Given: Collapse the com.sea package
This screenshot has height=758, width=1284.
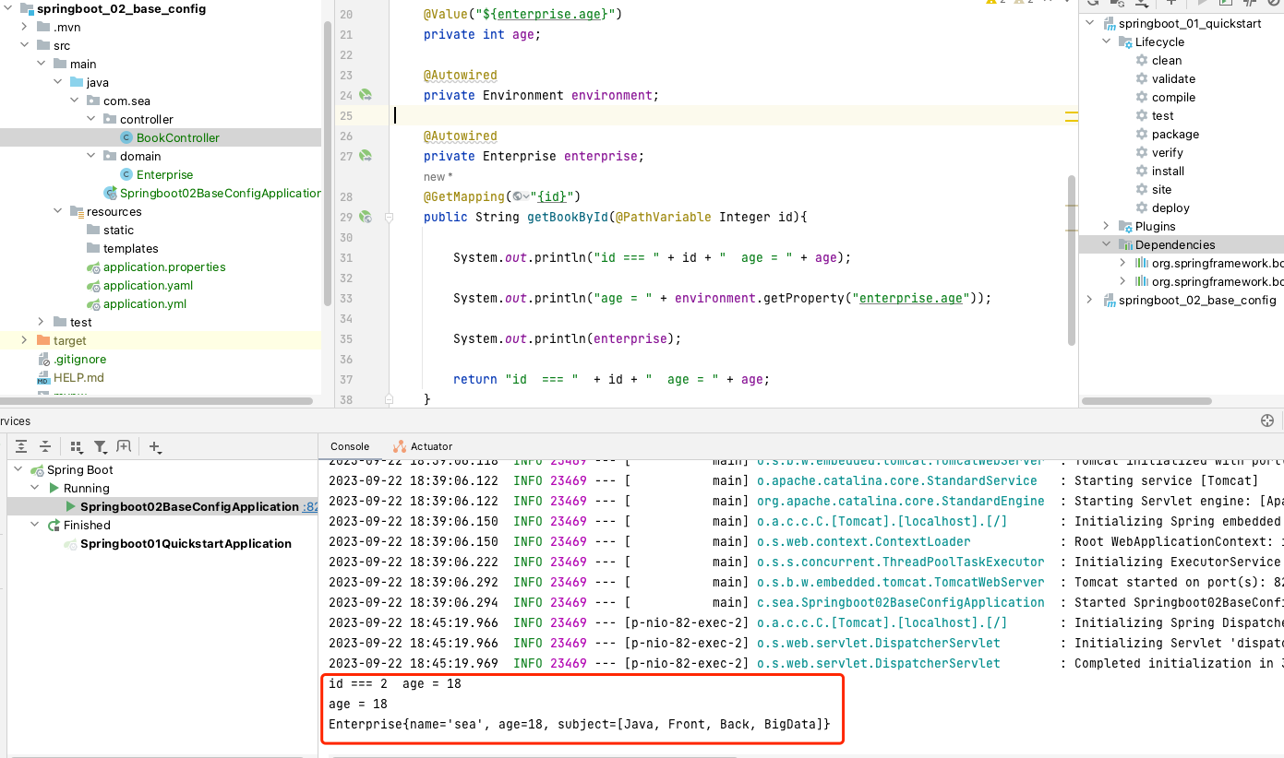Looking at the screenshot, I should tap(74, 101).
